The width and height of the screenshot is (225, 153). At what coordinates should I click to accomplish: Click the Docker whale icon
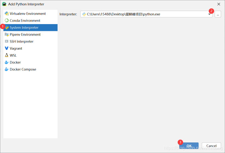(7, 62)
